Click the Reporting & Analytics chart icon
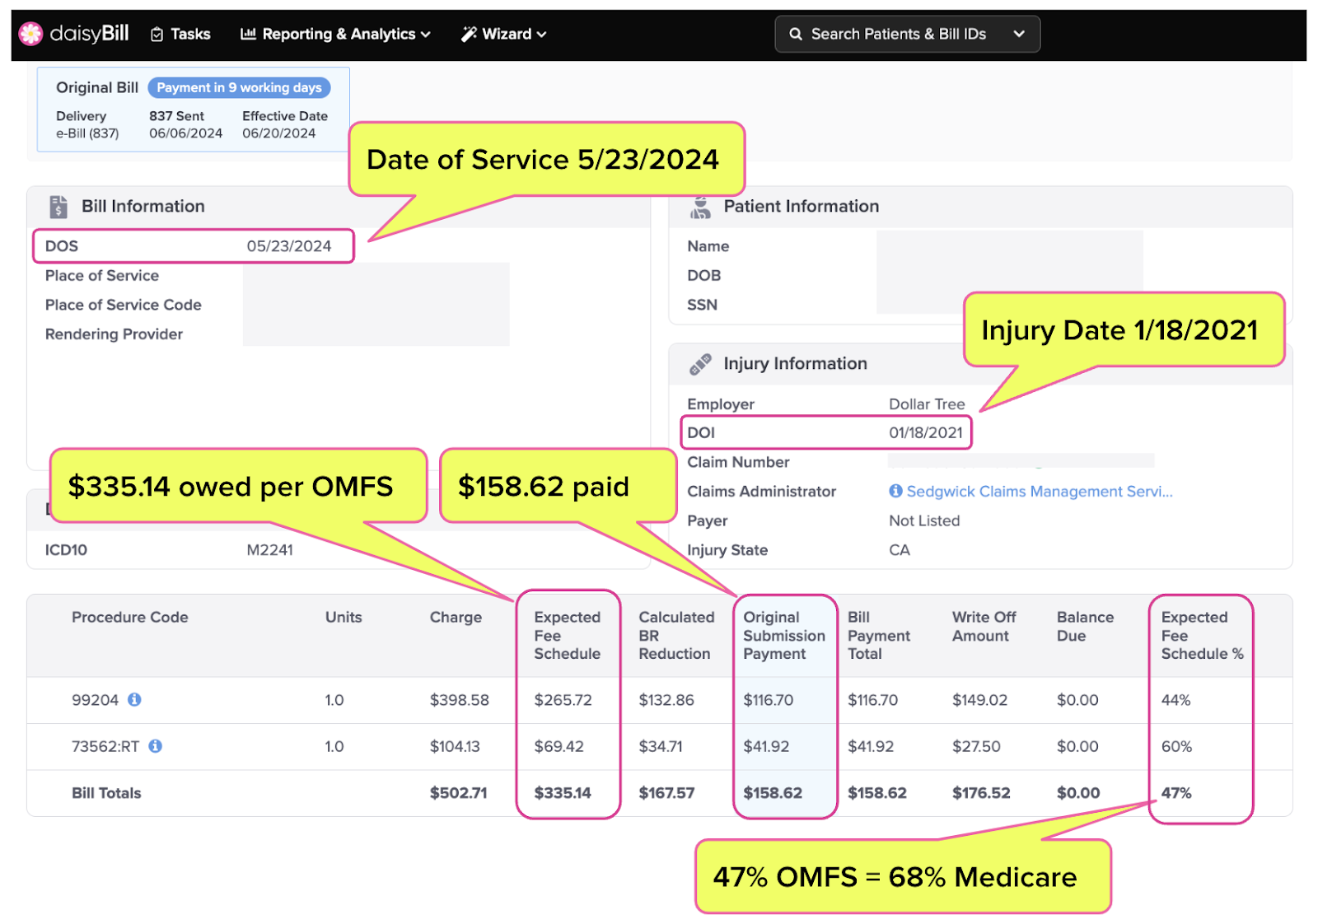 248,34
